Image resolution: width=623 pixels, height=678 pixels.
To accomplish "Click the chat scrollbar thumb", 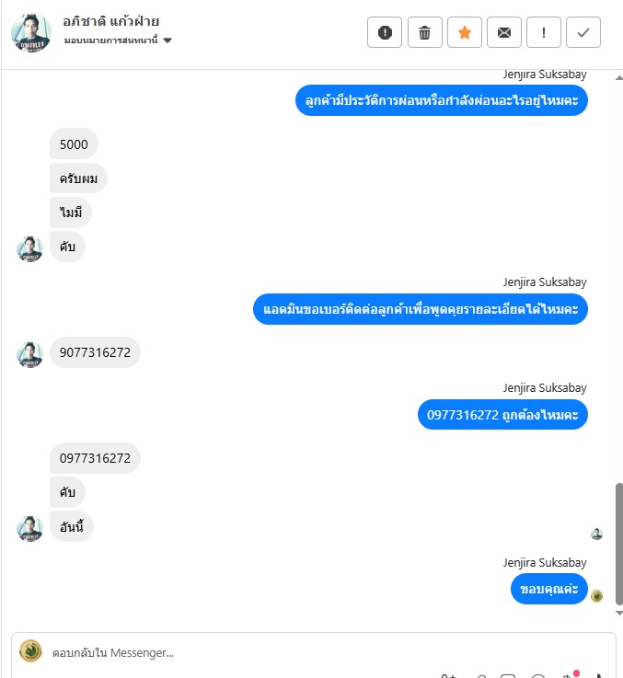I will tap(619, 544).
